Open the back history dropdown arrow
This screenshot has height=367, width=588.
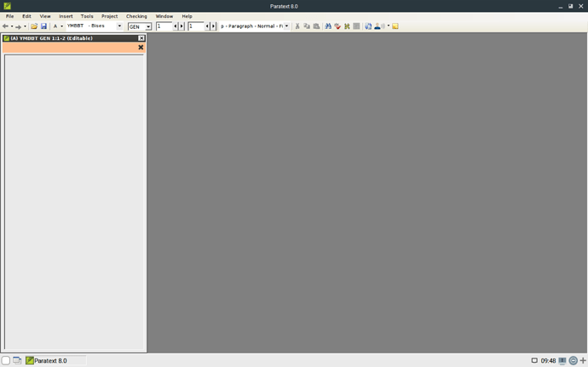pyautogui.click(x=12, y=26)
